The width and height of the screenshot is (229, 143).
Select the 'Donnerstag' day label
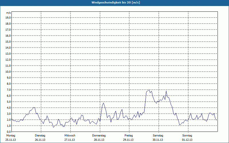point(99,136)
